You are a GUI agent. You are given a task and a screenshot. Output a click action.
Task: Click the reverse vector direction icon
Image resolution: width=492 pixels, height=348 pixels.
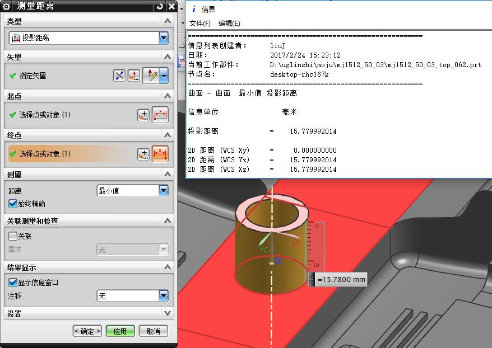[x=119, y=76]
